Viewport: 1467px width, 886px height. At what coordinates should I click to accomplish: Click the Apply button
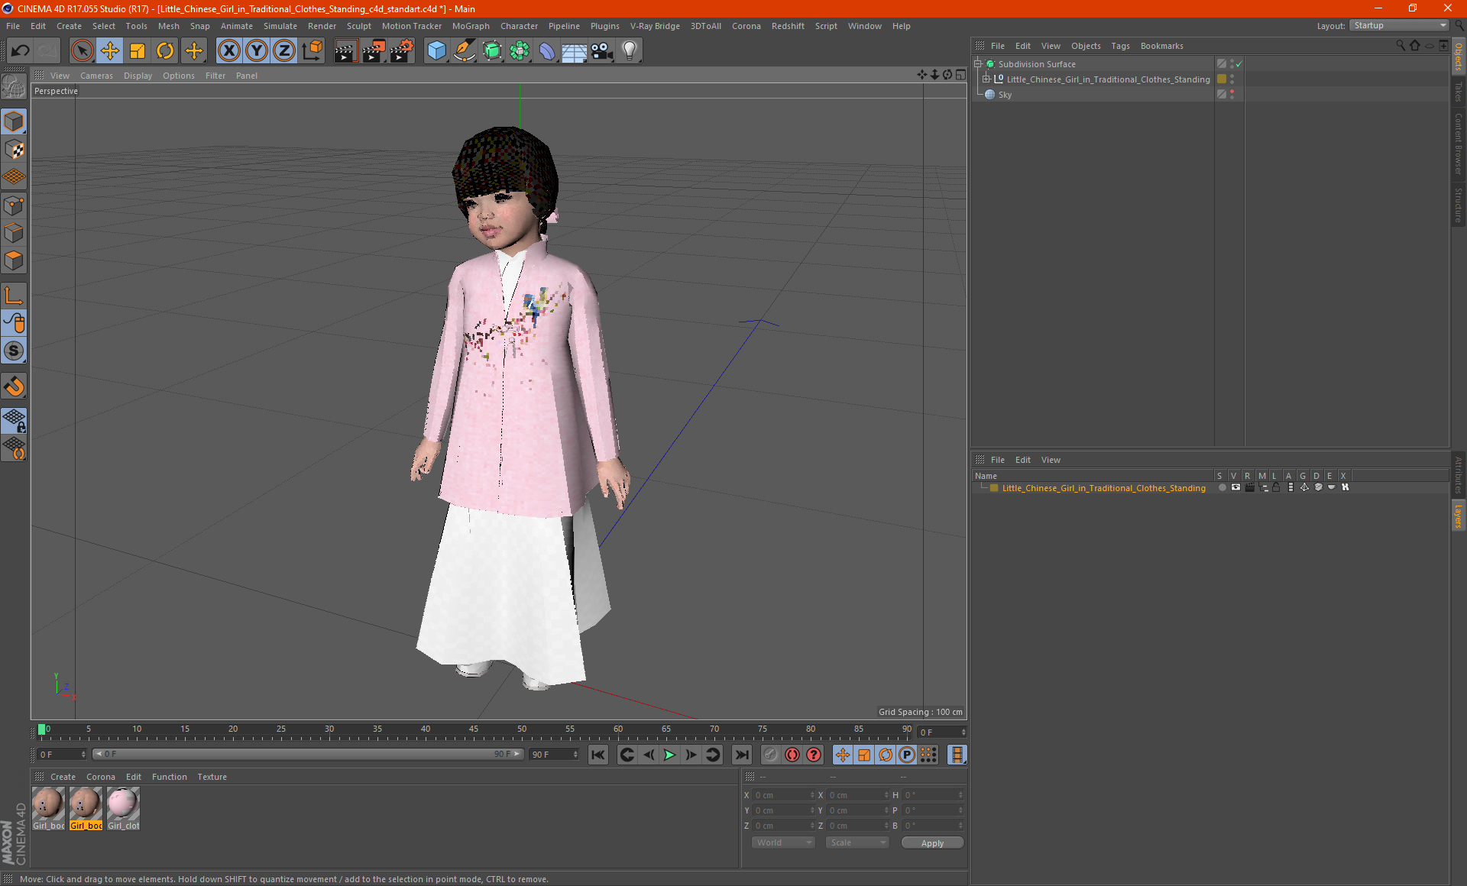[932, 843]
